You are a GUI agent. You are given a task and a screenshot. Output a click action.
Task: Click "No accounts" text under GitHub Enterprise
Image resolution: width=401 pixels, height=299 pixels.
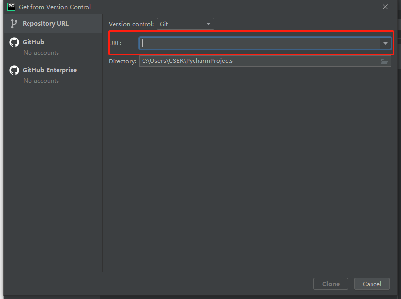click(x=41, y=80)
